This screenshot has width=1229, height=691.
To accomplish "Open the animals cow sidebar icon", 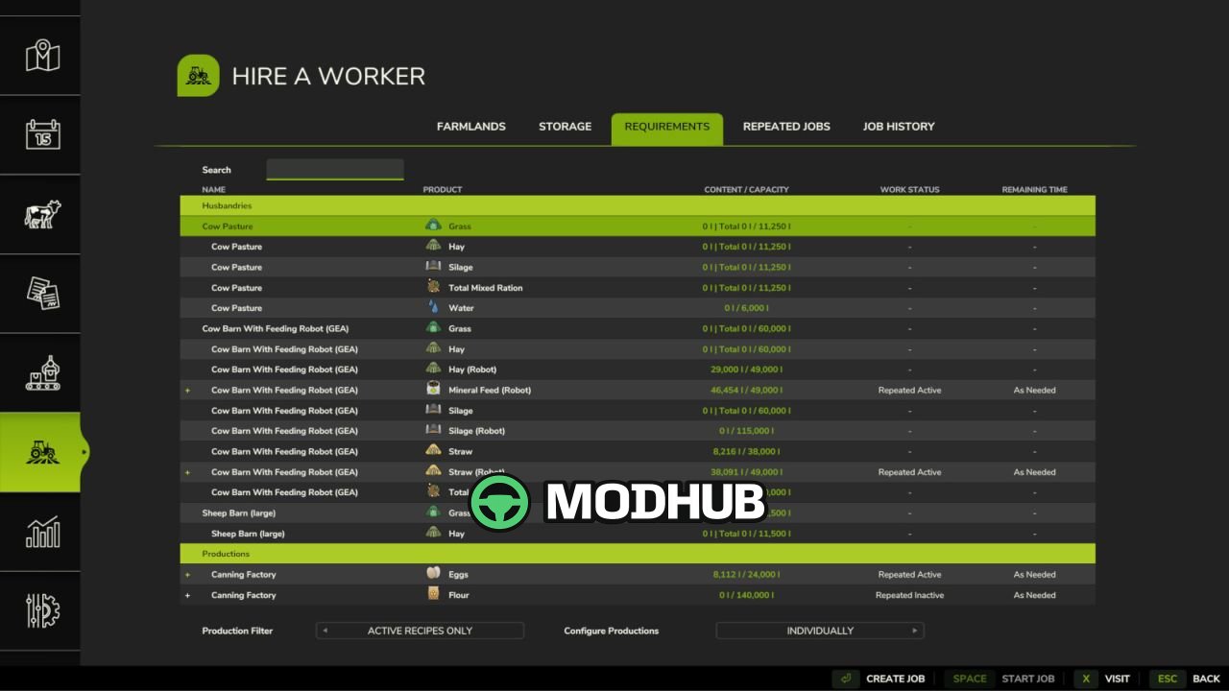I will [x=42, y=214].
